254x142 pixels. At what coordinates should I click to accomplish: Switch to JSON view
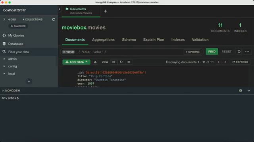pos(121,62)
